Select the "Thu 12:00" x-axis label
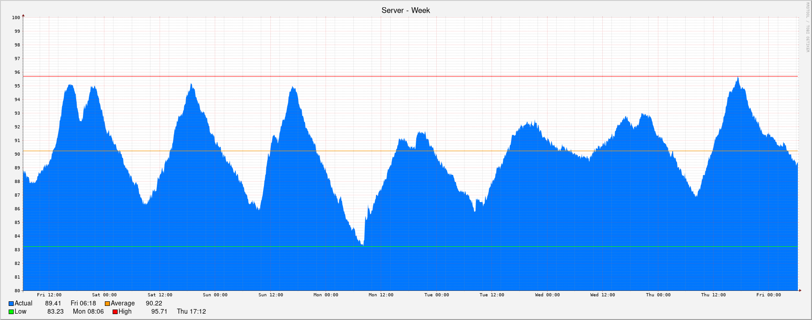 coord(713,295)
